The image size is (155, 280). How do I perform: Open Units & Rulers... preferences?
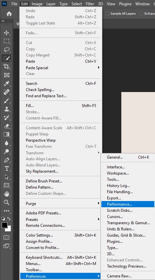click(x=128, y=229)
